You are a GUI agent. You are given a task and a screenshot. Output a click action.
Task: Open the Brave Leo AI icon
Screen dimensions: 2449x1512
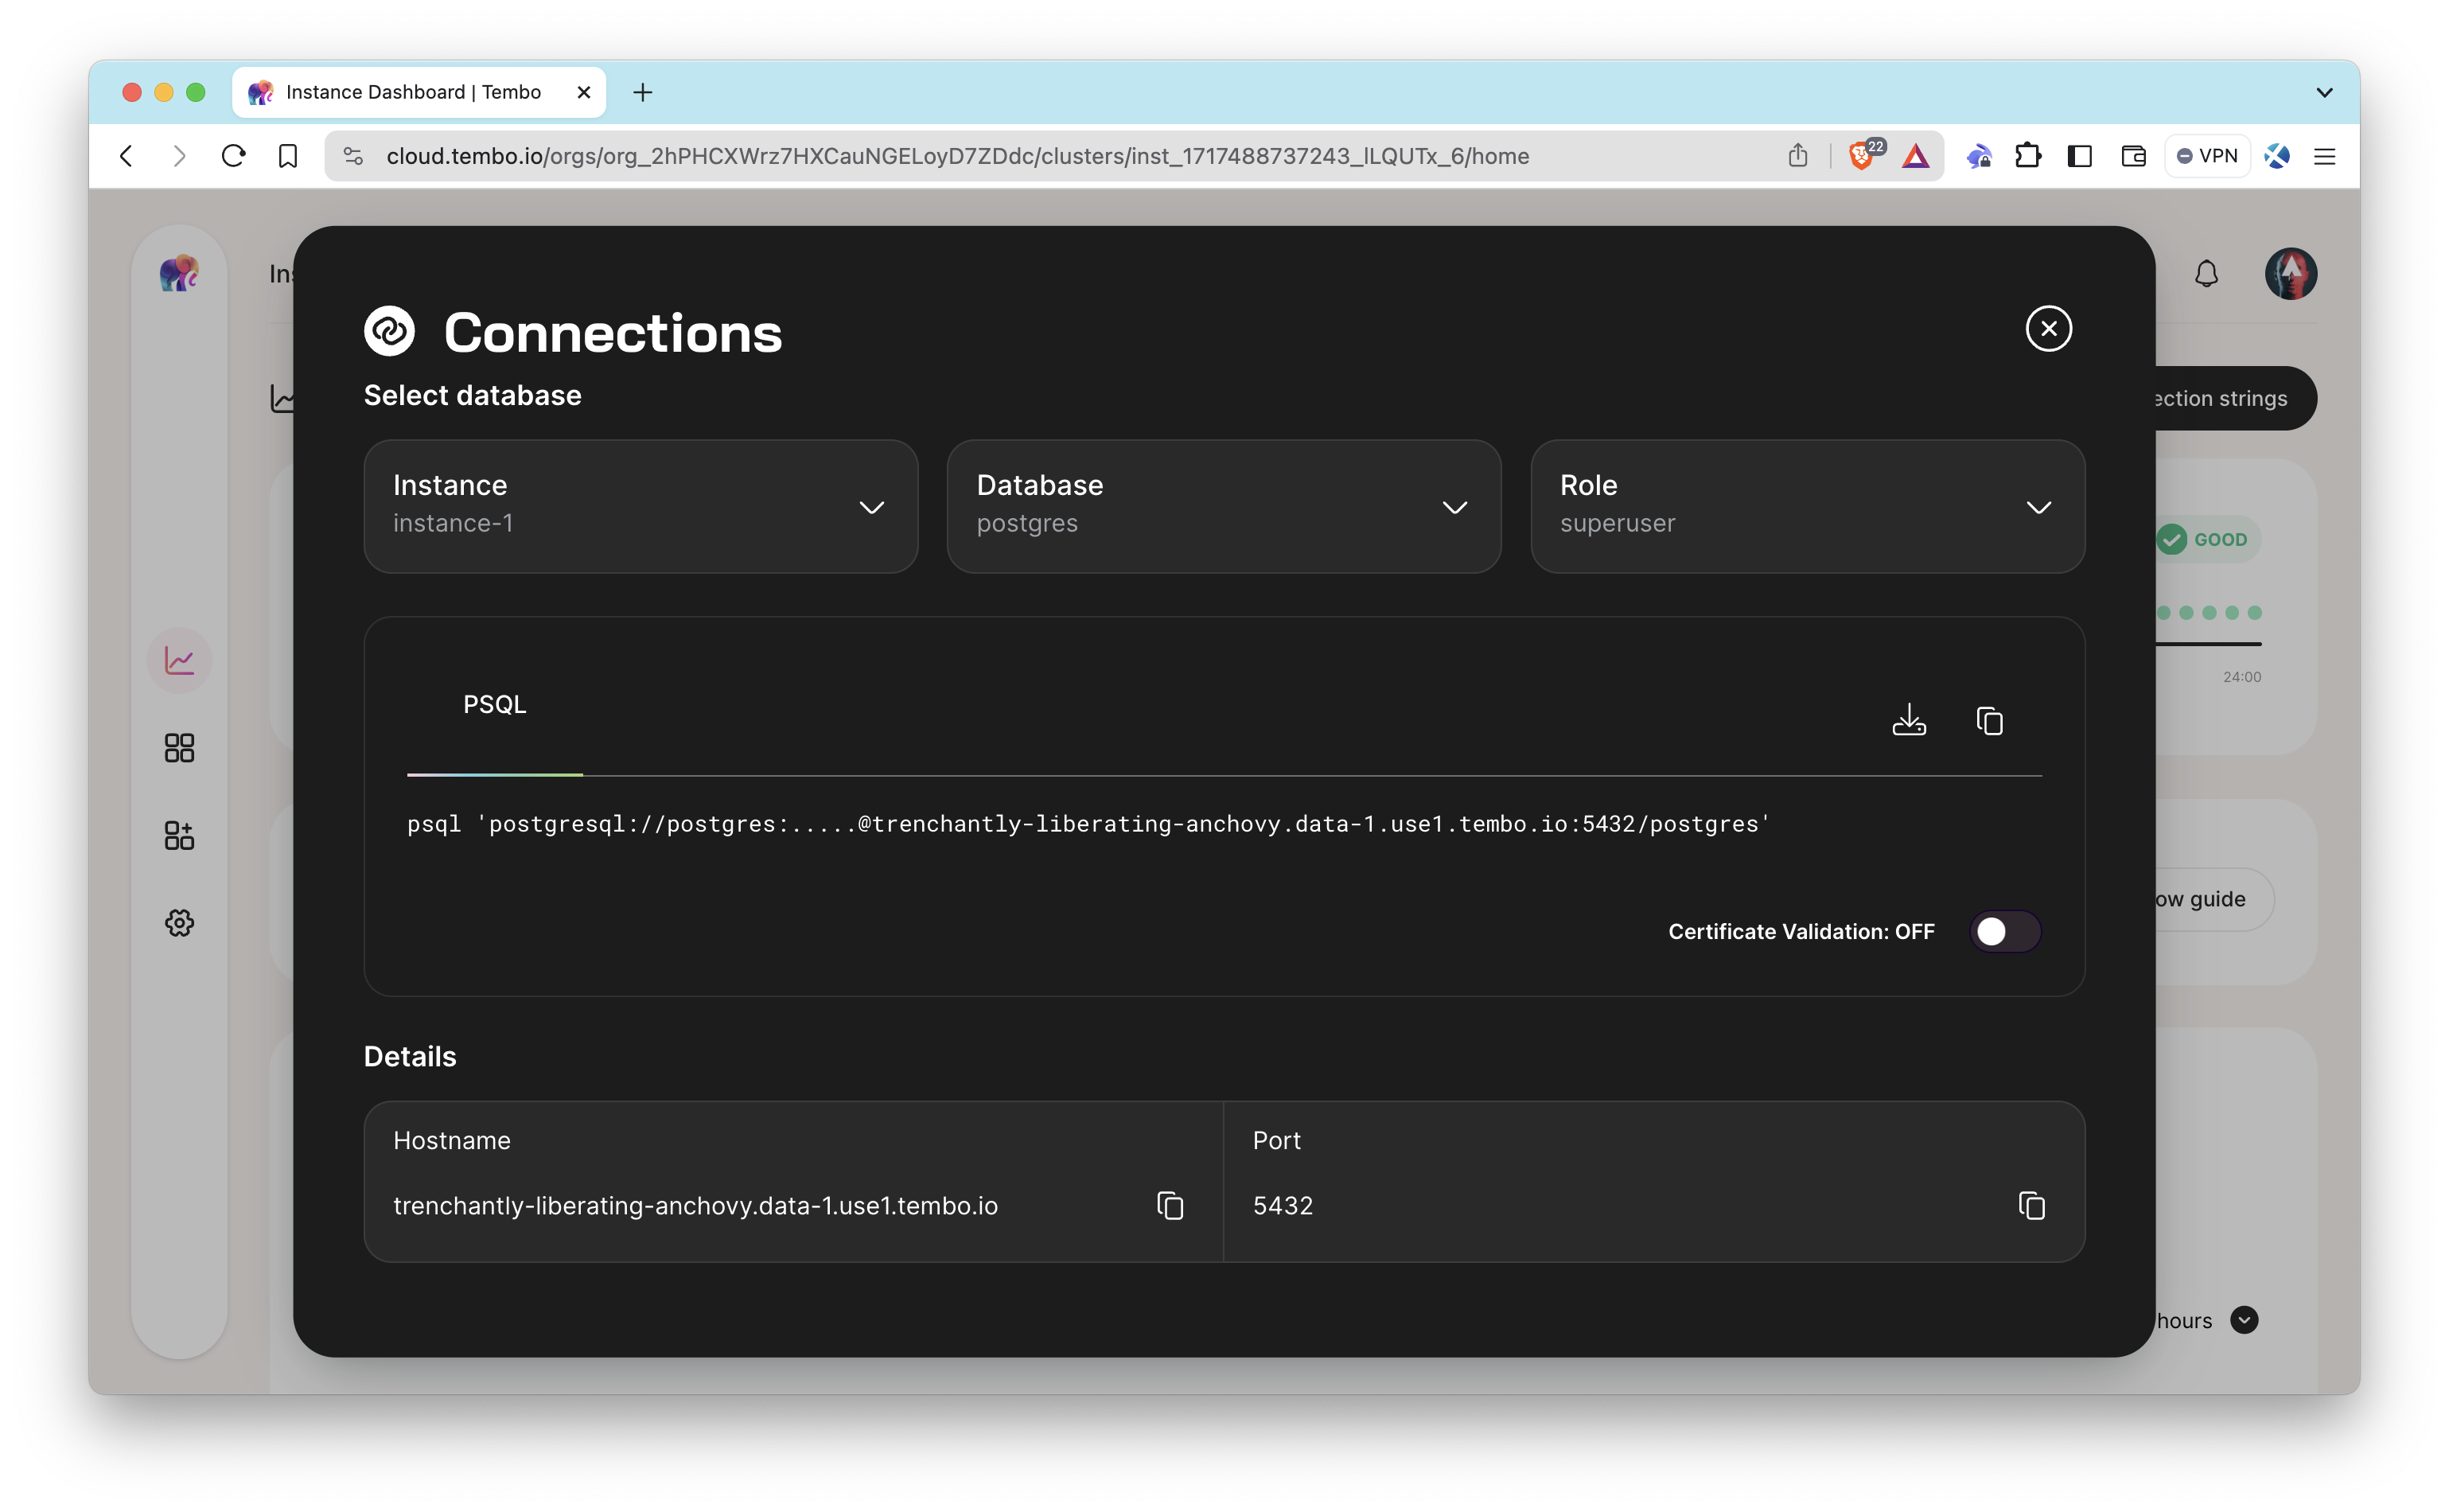coord(2277,156)
